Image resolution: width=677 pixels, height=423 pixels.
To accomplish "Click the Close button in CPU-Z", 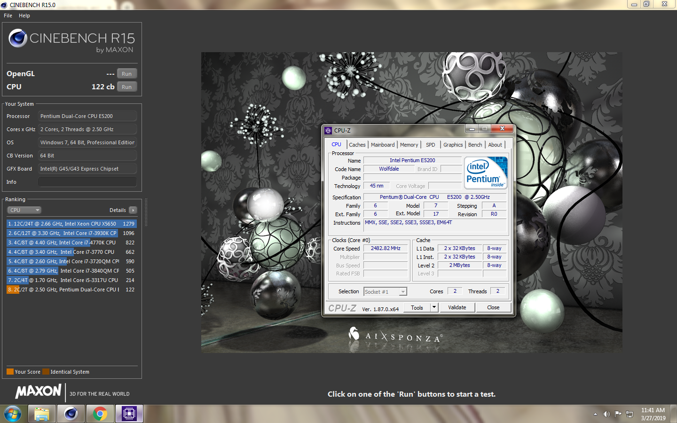I will click(x=493, y=307).
